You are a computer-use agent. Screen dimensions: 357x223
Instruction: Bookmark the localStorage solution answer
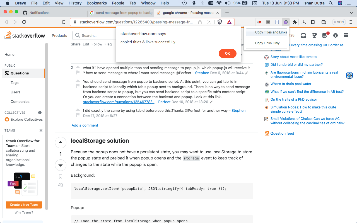click(61, 177)
